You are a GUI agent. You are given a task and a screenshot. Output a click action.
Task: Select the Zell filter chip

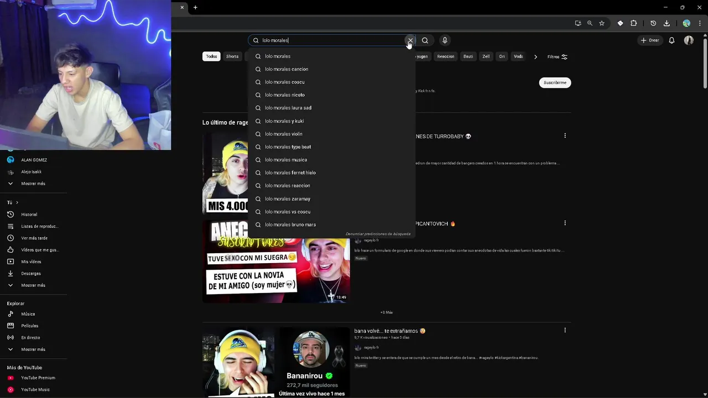[486, 56]
